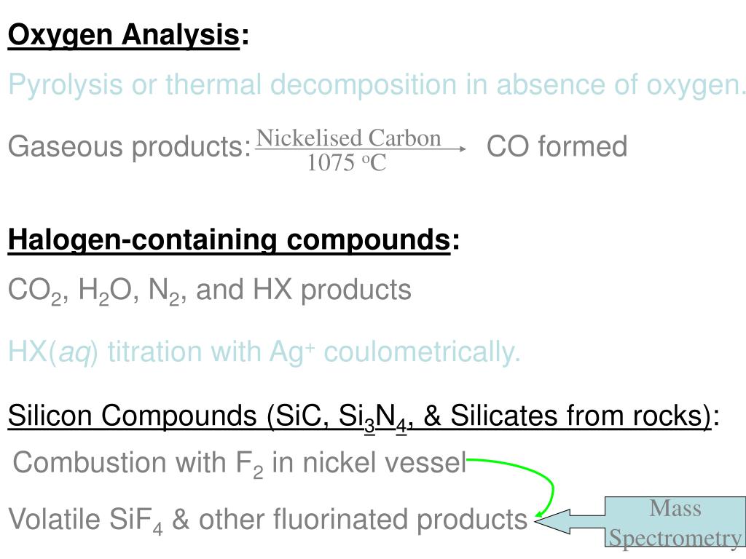746x559 pixels.
Task: Click the CO formed text
Action: (557, 146)
